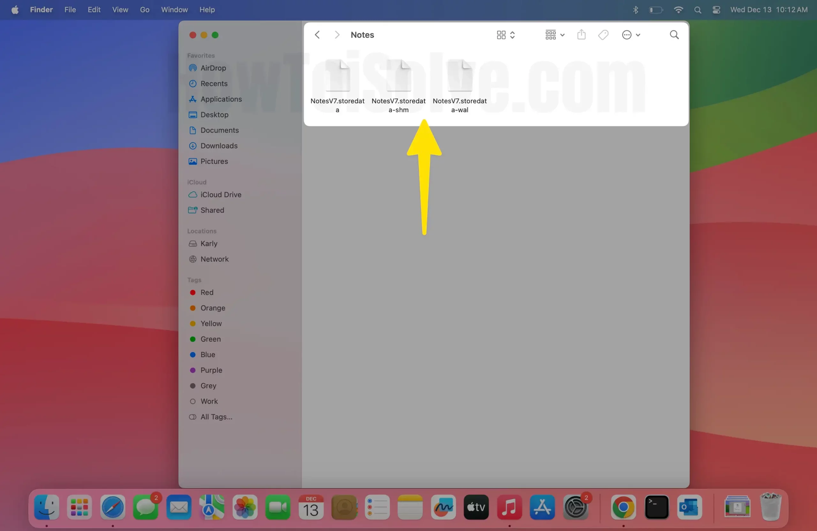Open Trash from the Dock
Screen dimensions: 817x531
770,507
